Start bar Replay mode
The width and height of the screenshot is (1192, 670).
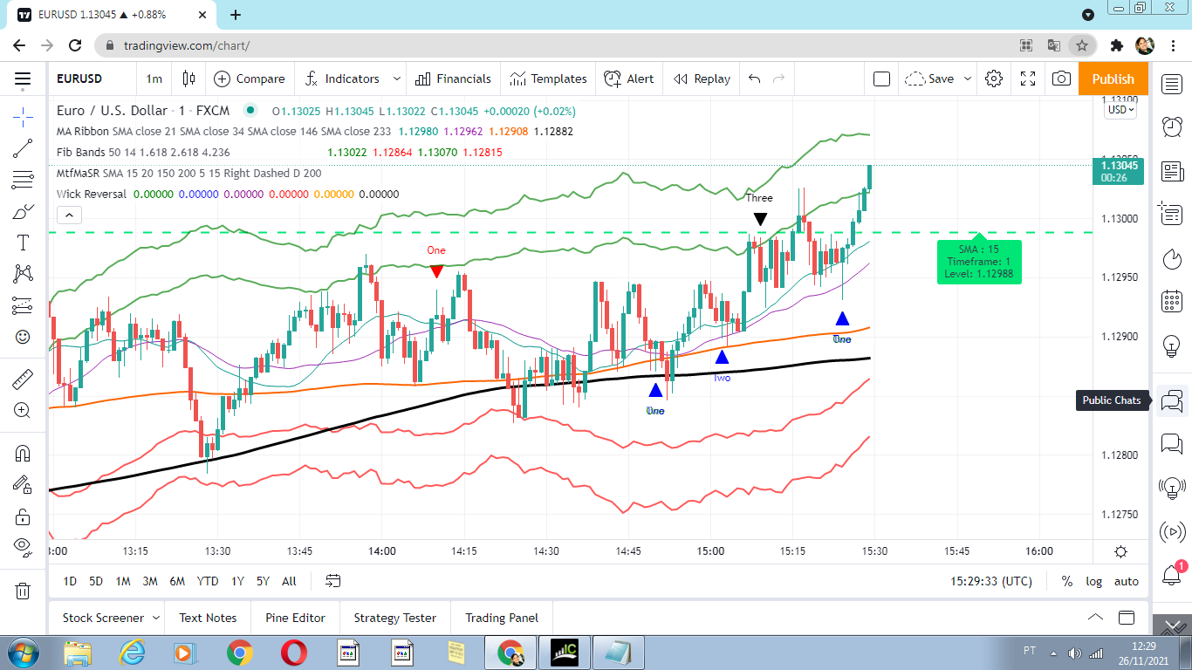702,79
